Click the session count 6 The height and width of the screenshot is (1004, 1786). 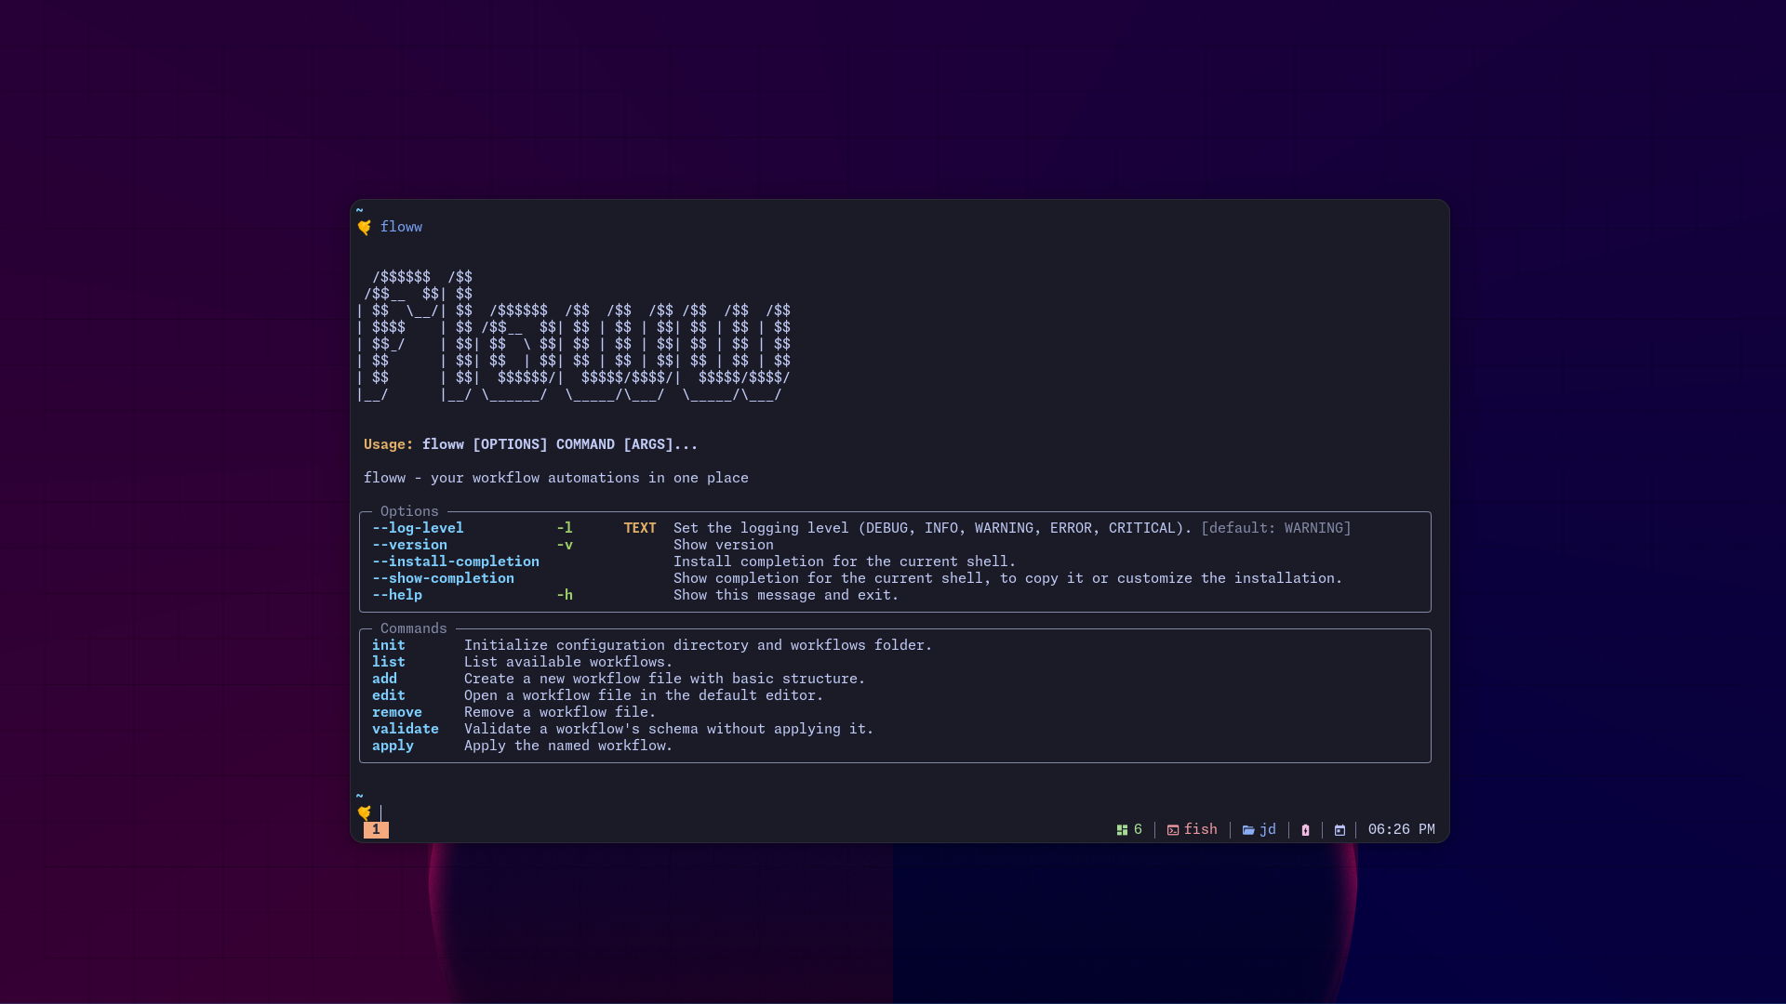1138,829
